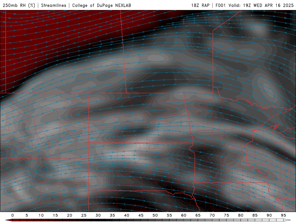Viewport: 296px width, 222px height.
Task: Select the "Valid: 19Z WED APR 16 2025" text
Action: point(261,5)
